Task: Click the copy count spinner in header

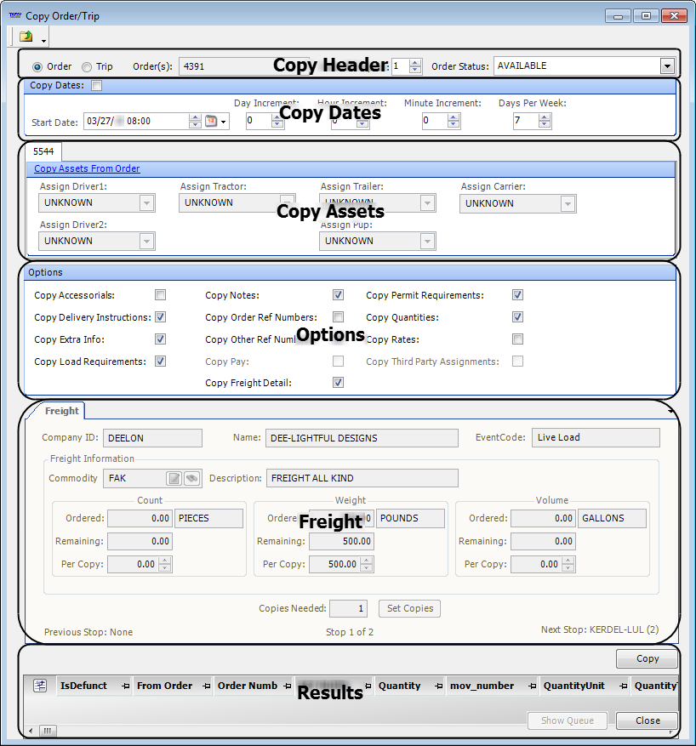Action: (415, 66)
